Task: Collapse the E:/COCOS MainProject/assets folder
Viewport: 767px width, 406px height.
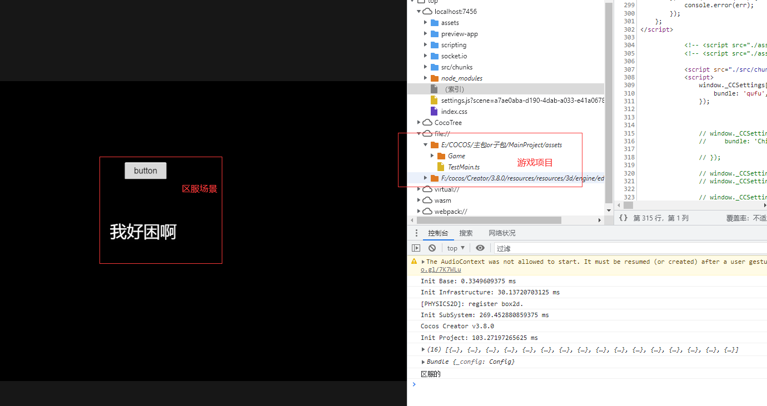Action: pyautogui.click(x=426, y=145)
